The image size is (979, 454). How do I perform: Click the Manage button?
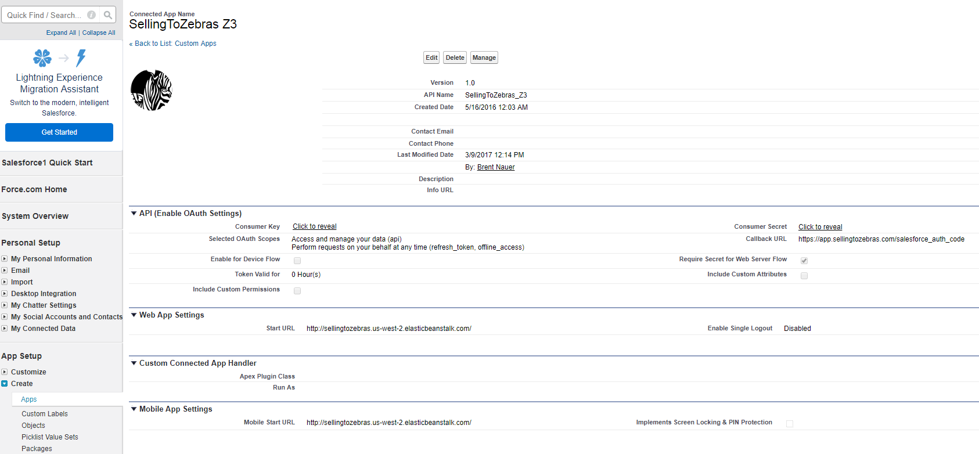tap(484, 57)
